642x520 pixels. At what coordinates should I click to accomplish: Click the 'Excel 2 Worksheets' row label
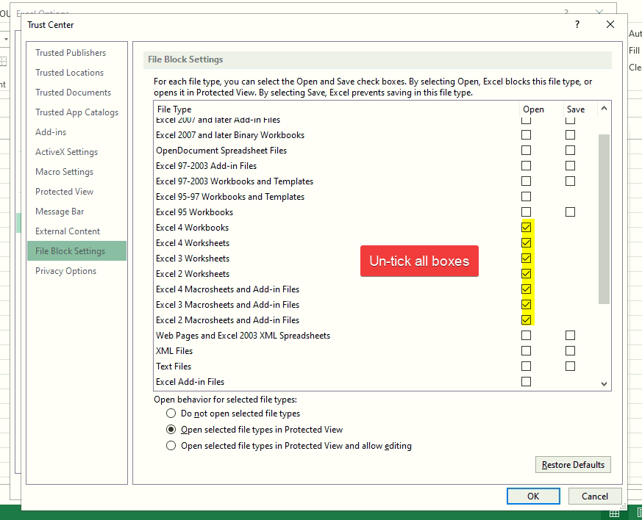(x=193, y=273)
